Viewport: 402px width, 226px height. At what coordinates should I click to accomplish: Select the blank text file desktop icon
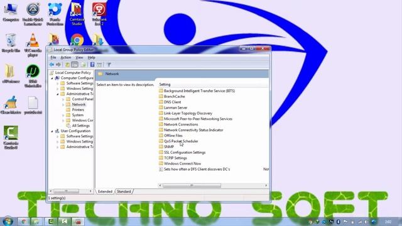pyautogui.click(x=33, y=105)
